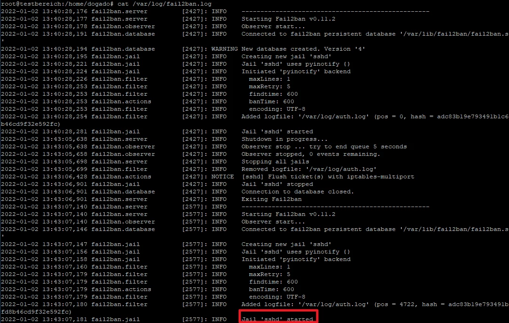Select timestamp 13:43:05,658
509x323 pixels.
point(64,154)
